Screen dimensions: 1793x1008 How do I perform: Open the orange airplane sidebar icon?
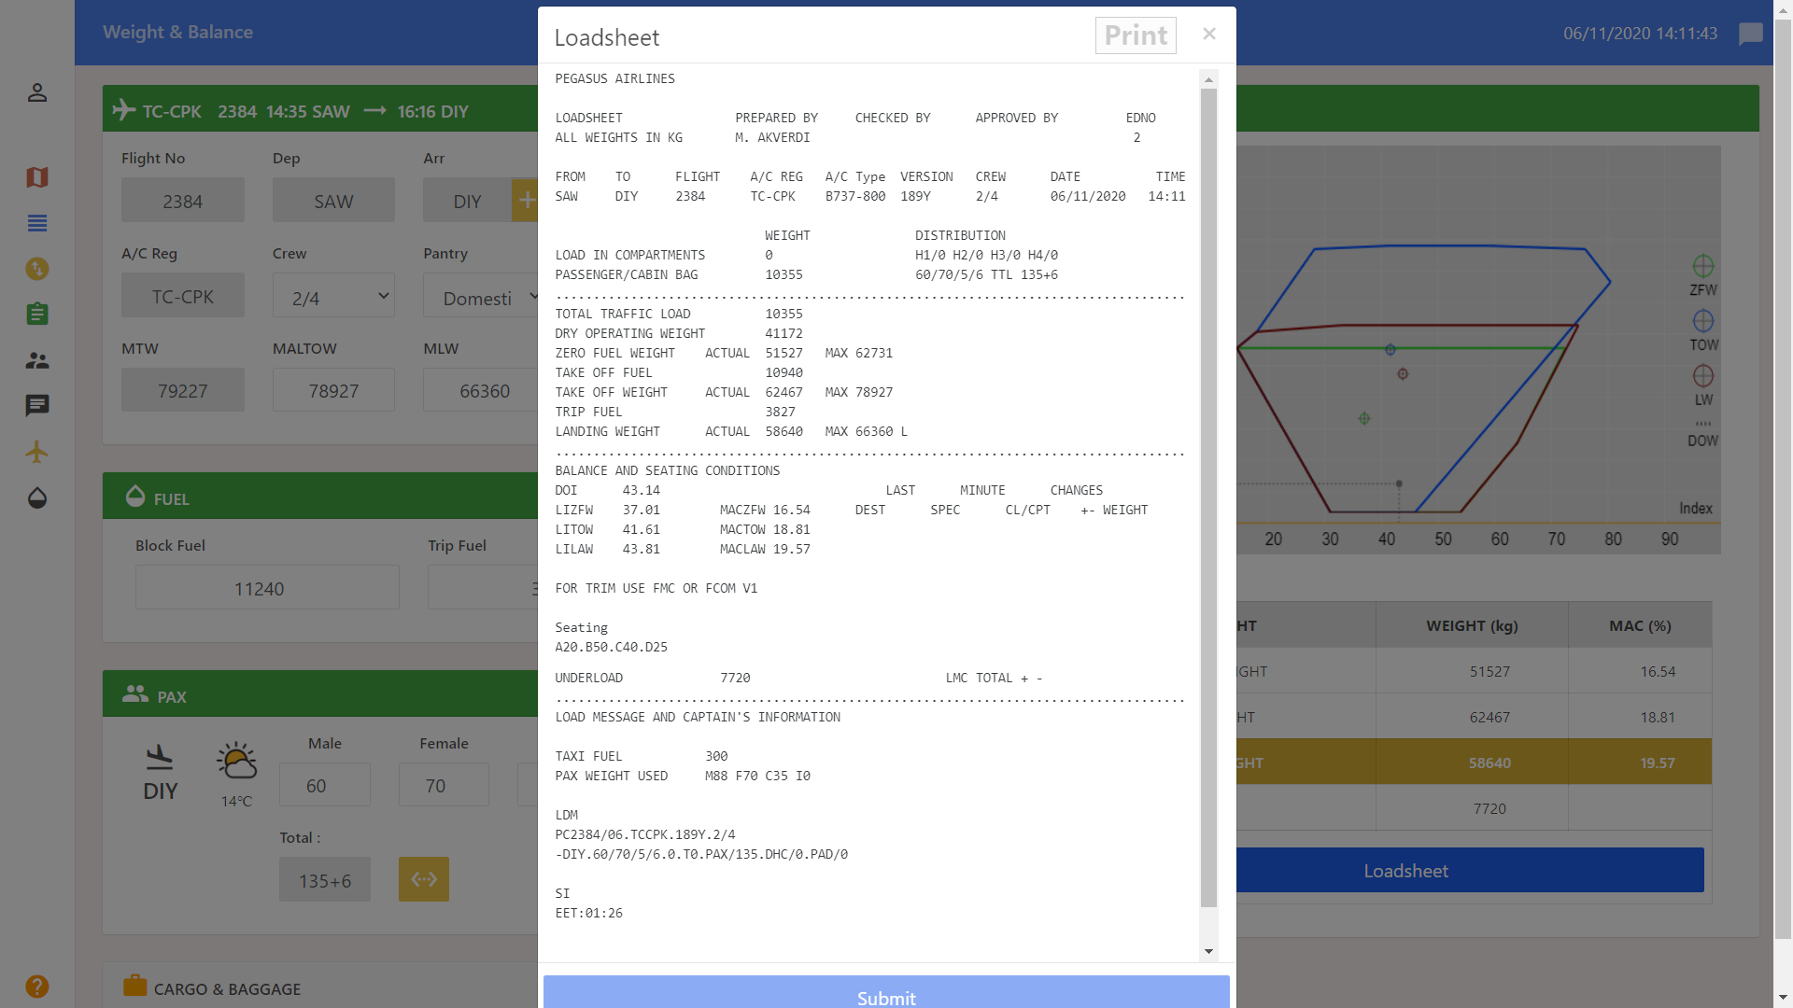[x=37, y=452]
